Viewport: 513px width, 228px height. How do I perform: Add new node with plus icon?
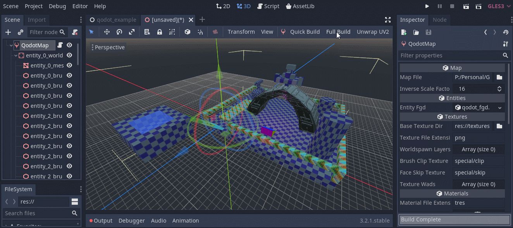(x=8, y=32)
